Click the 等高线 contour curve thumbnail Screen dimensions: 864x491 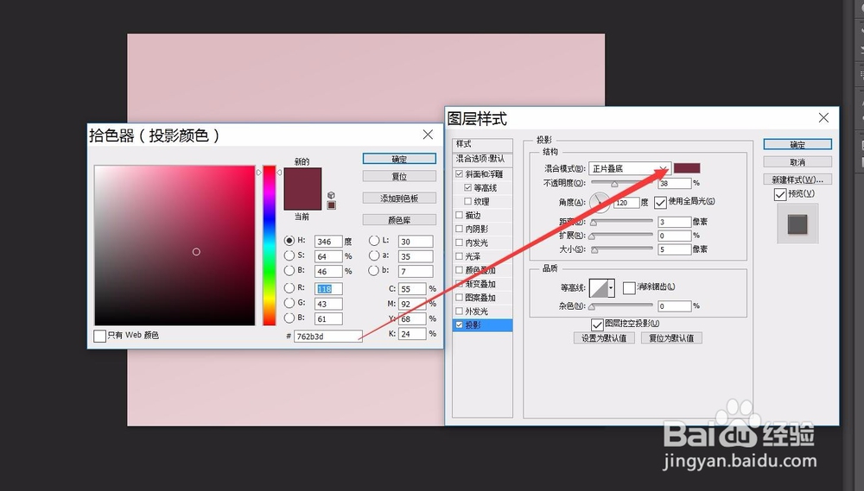click(x=599, y=287)
